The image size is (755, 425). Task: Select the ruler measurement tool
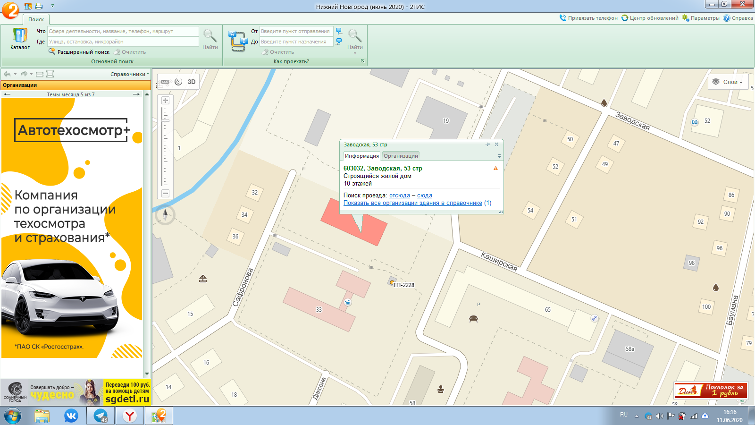[165, 82]
